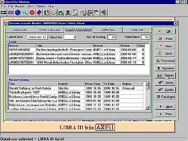The height and width of the screenshot is (141, 188).
Task: Click the cyan key icon in toolbar
Action: [25, 13]
